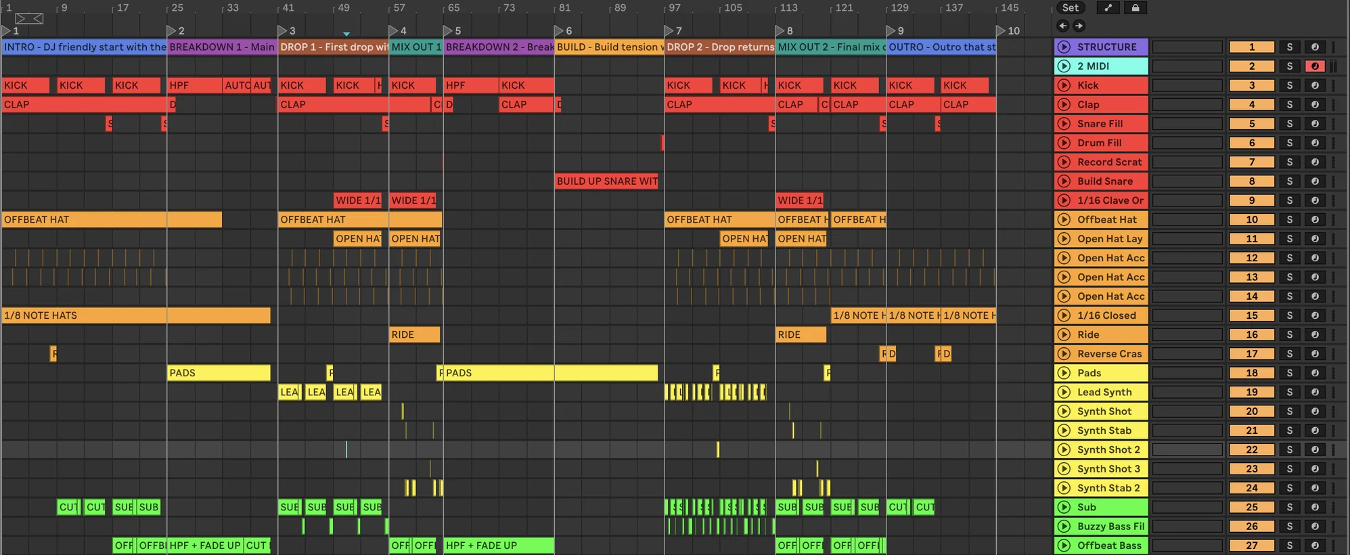
Task: Arm the Buzzy Bass Fil track
Action: pyautogui.click(x=1314, y=527)
